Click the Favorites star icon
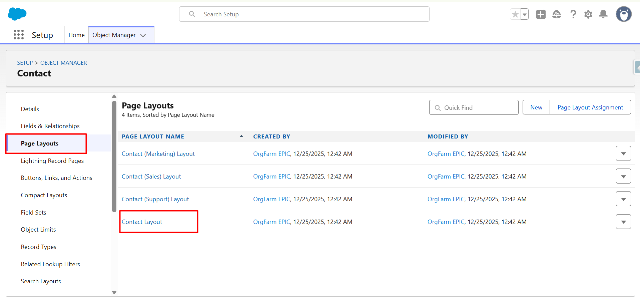Screen dimensions: 640x302 pyautogui.click(x=515, y=14)
